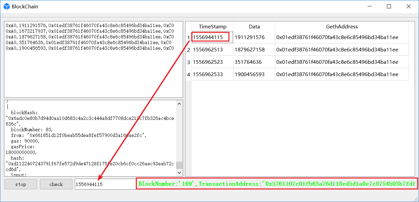
Task: Select data cell 1879627158
Action: [254, 49]
